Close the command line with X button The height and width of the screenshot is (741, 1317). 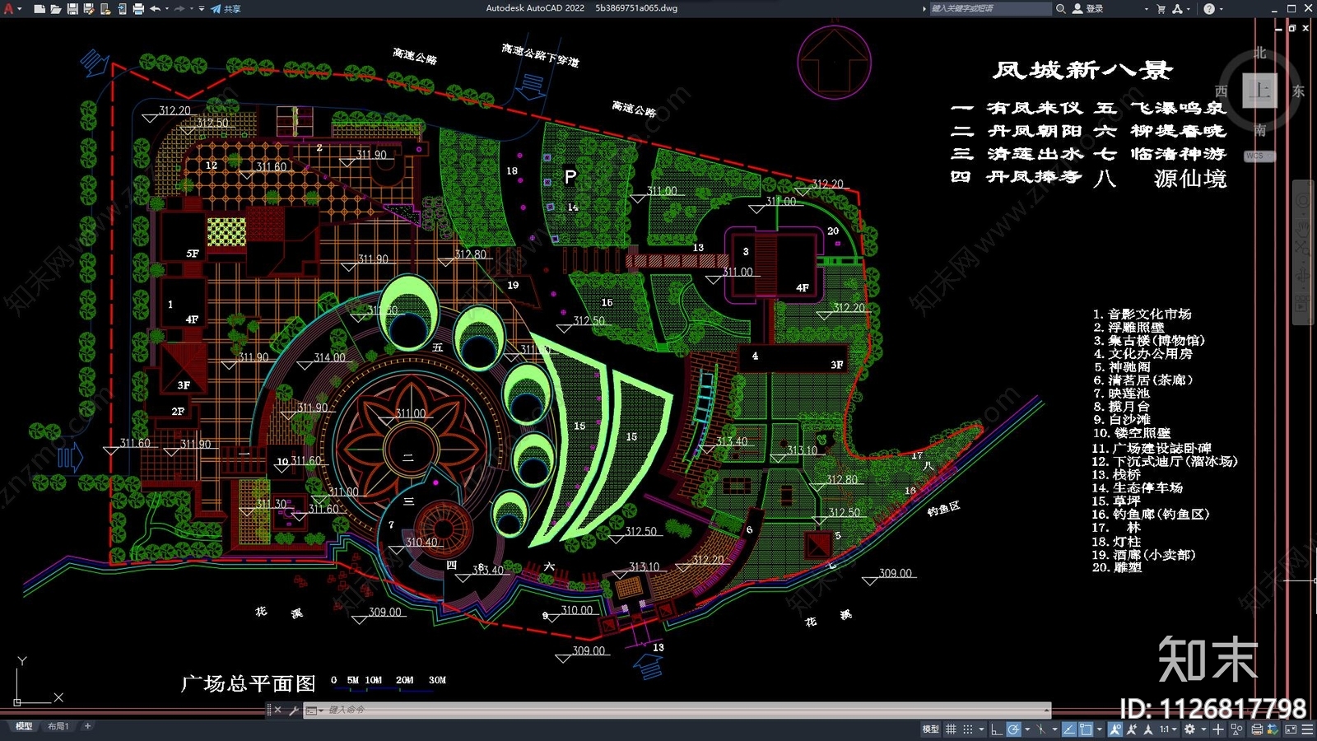point(277,710)
